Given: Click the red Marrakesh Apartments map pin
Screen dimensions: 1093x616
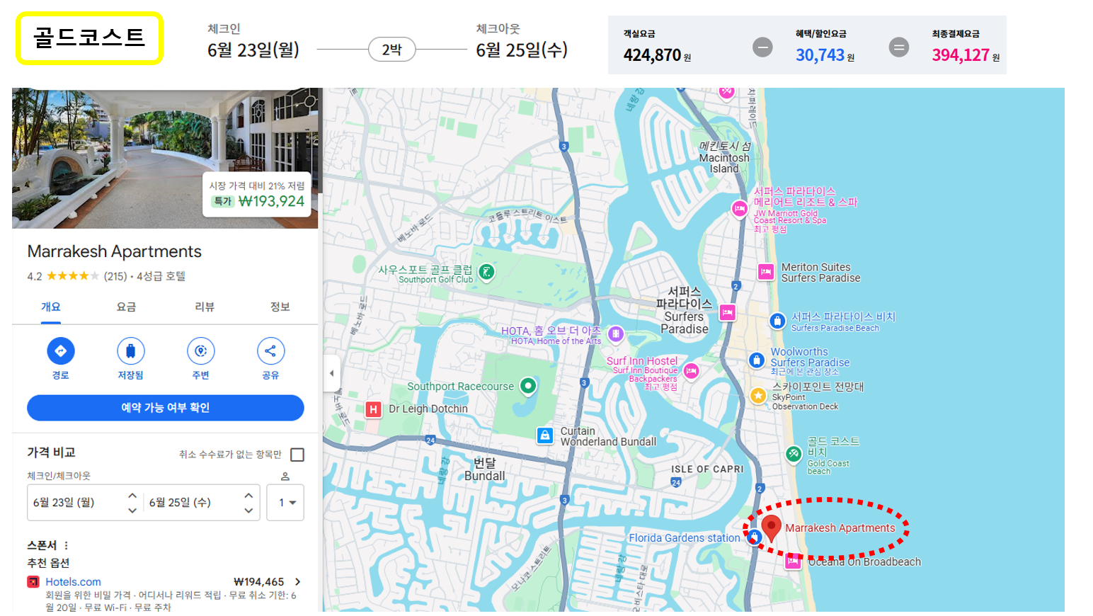Looking at the screenshot, I should 772,528.
